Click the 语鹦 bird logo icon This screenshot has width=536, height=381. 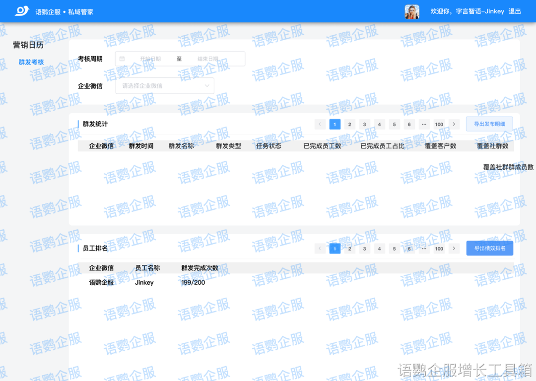20,11
